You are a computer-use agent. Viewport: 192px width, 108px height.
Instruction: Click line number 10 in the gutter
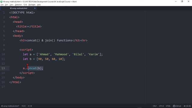tap(3, 54)
